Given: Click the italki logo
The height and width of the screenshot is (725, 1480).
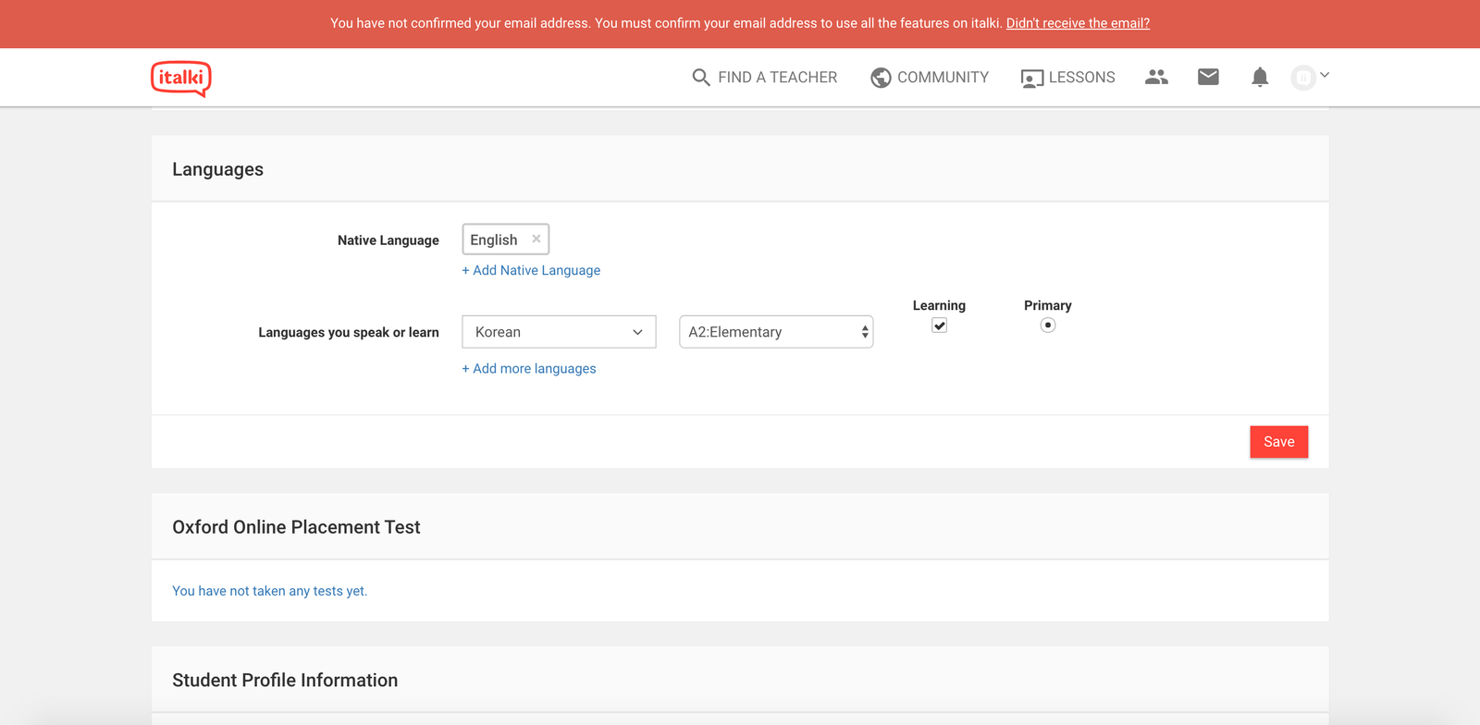Looking at the screenshot, I should click(x=181, y=78).
